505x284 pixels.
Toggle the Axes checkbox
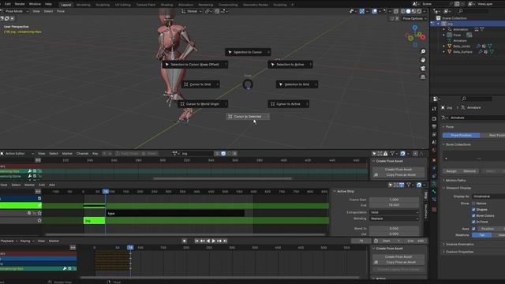point(473,229)
